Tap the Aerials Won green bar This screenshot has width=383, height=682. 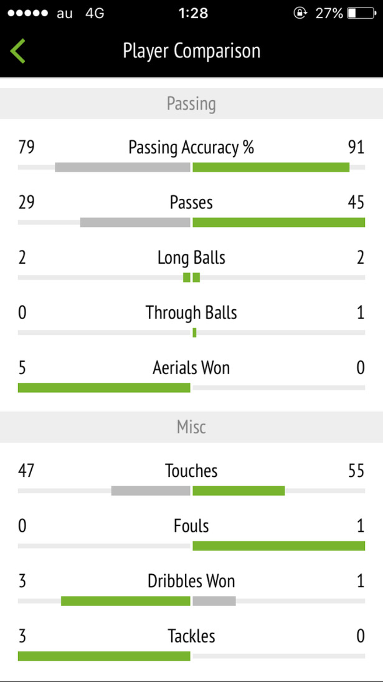pos(104,388)
